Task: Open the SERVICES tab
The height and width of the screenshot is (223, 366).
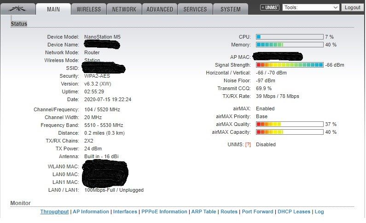Action: [195, 9]
